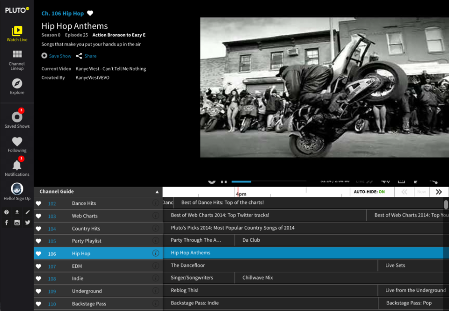The width and height of the screenshot is (449, 311).
Task: Select channel 102 Dance Hits
Action: pos(98,203)
